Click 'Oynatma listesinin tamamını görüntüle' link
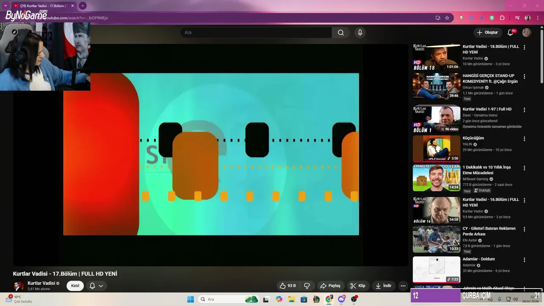 coord(492,127)
